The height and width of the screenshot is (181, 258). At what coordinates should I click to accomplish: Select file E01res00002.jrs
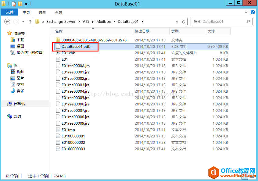coord(75,79)
